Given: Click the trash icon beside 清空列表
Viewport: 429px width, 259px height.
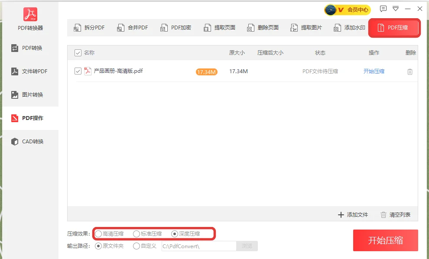Looking at the screenshot, I should coord(383,215).
